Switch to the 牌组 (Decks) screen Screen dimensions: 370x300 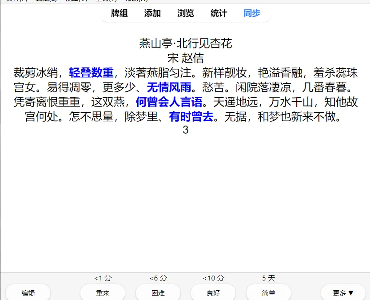click(x=118, y=13)
